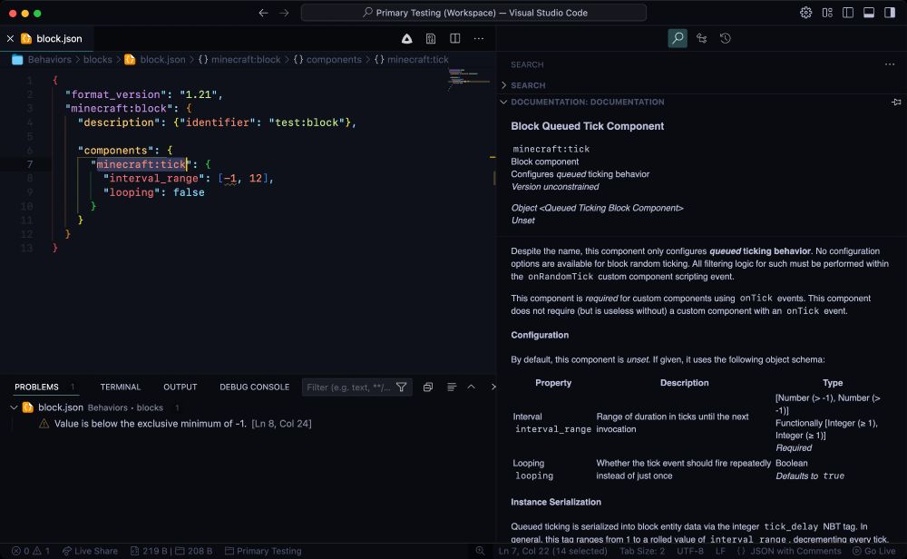Viewport: 907px width, 559px height.
Task: Click Go Live in status bar
Action: pyautogui.click(x=874, y=551)
